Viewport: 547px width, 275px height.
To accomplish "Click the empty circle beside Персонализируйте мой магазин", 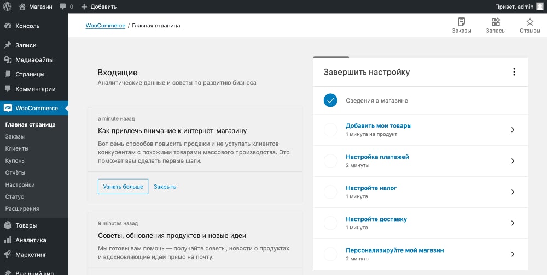I will click(330, 254).
